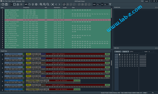Click the circular reload arrow icon
The width and height of the screenshot is (158, 94).
pos(29,5)
